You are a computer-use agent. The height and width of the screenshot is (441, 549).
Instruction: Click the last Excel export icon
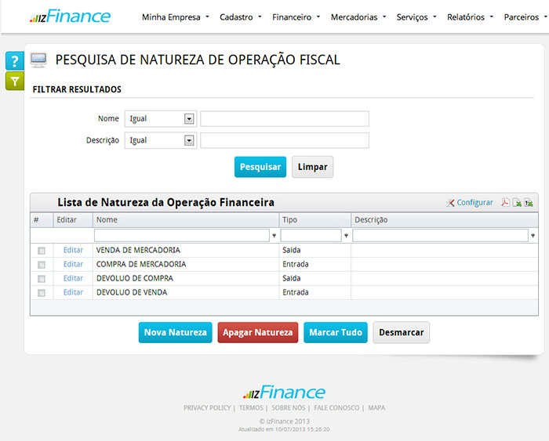(x=529, y=202)
